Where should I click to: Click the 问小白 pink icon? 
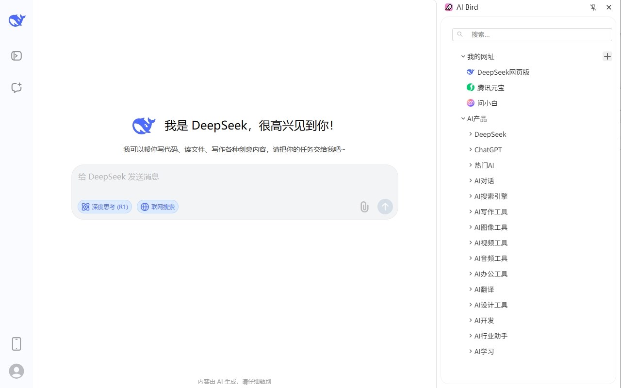tap(471, 103)
